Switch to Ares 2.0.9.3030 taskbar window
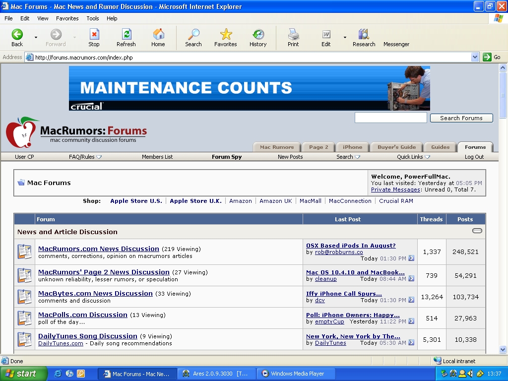The height and width of the screenshot is (381, 508). (217, 374)
